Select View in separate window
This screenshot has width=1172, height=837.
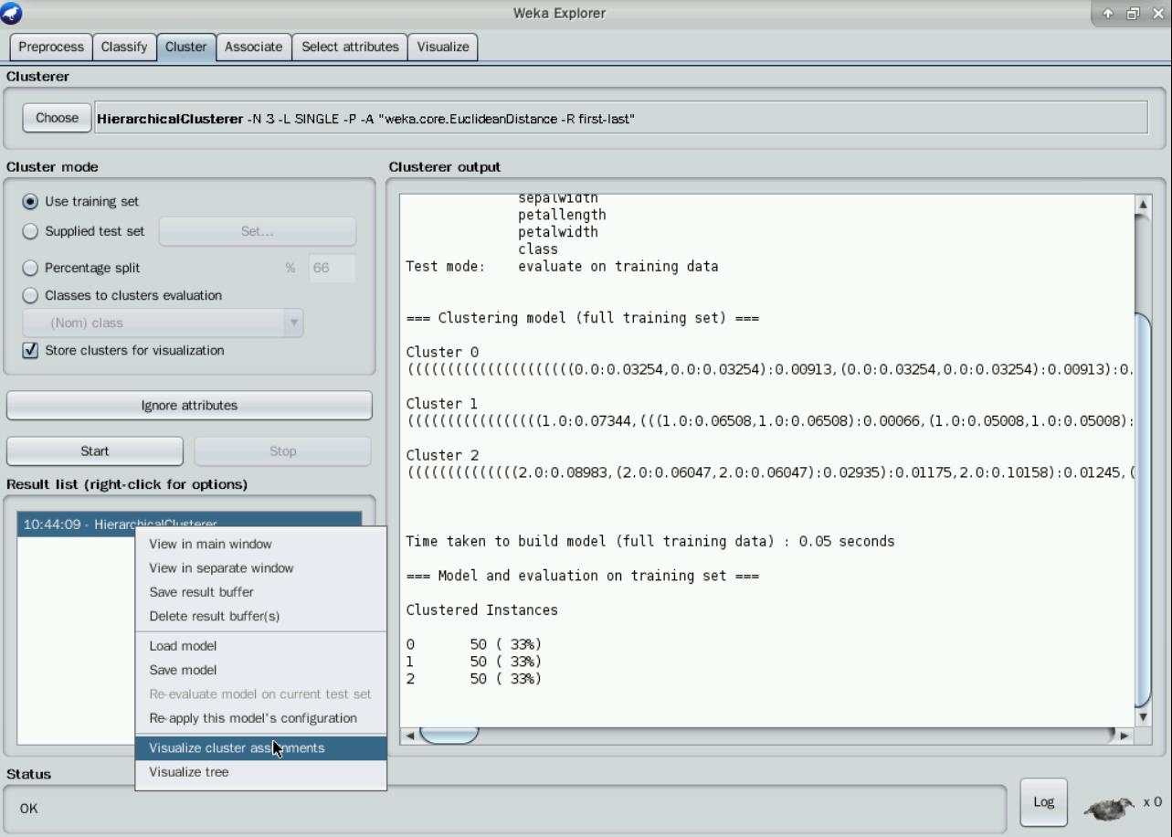coord(221,568)
